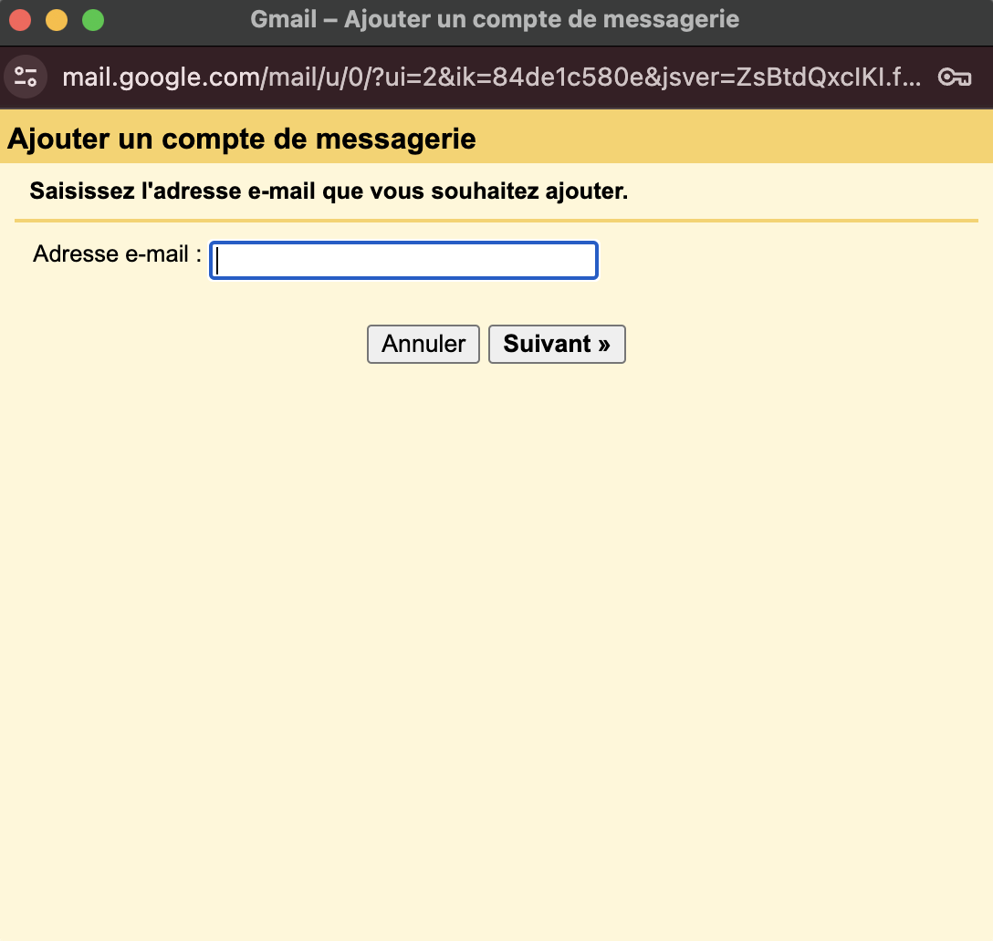Screen dimensions: 993x941
Task: Minimize the window with the yellow button
Action: 57,20
